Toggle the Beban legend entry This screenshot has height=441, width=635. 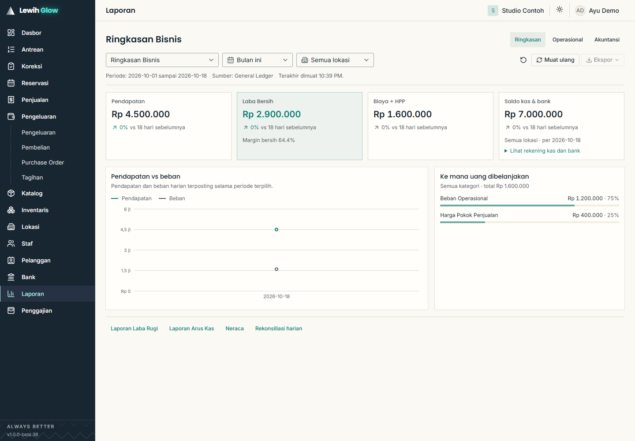pos(172,198)
